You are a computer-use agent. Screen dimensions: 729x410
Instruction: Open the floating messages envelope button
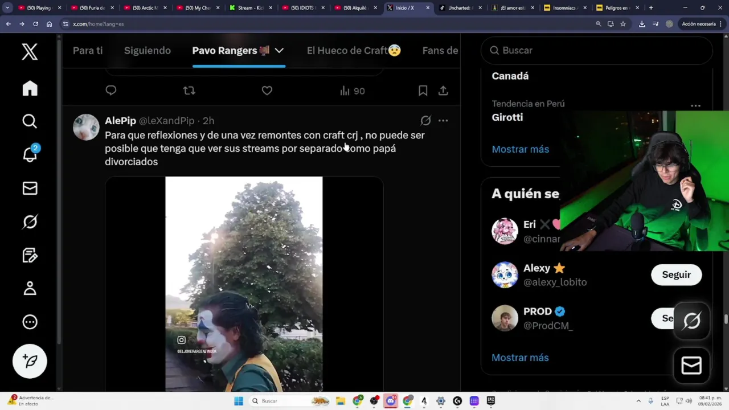tap(691, 366)
